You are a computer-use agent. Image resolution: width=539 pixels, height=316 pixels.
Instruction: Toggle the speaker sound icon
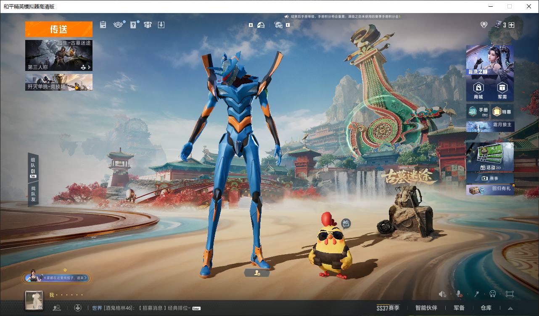point(442,294)
